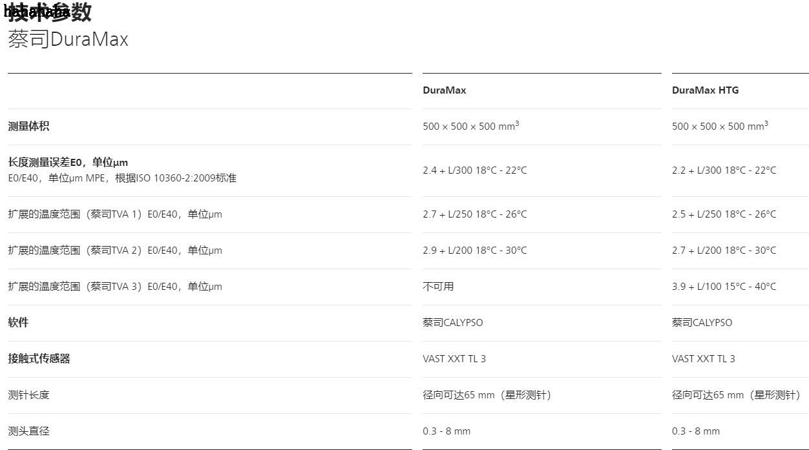Select value 3.9 + L/100 15°C - 40°C

pos(724,287)
